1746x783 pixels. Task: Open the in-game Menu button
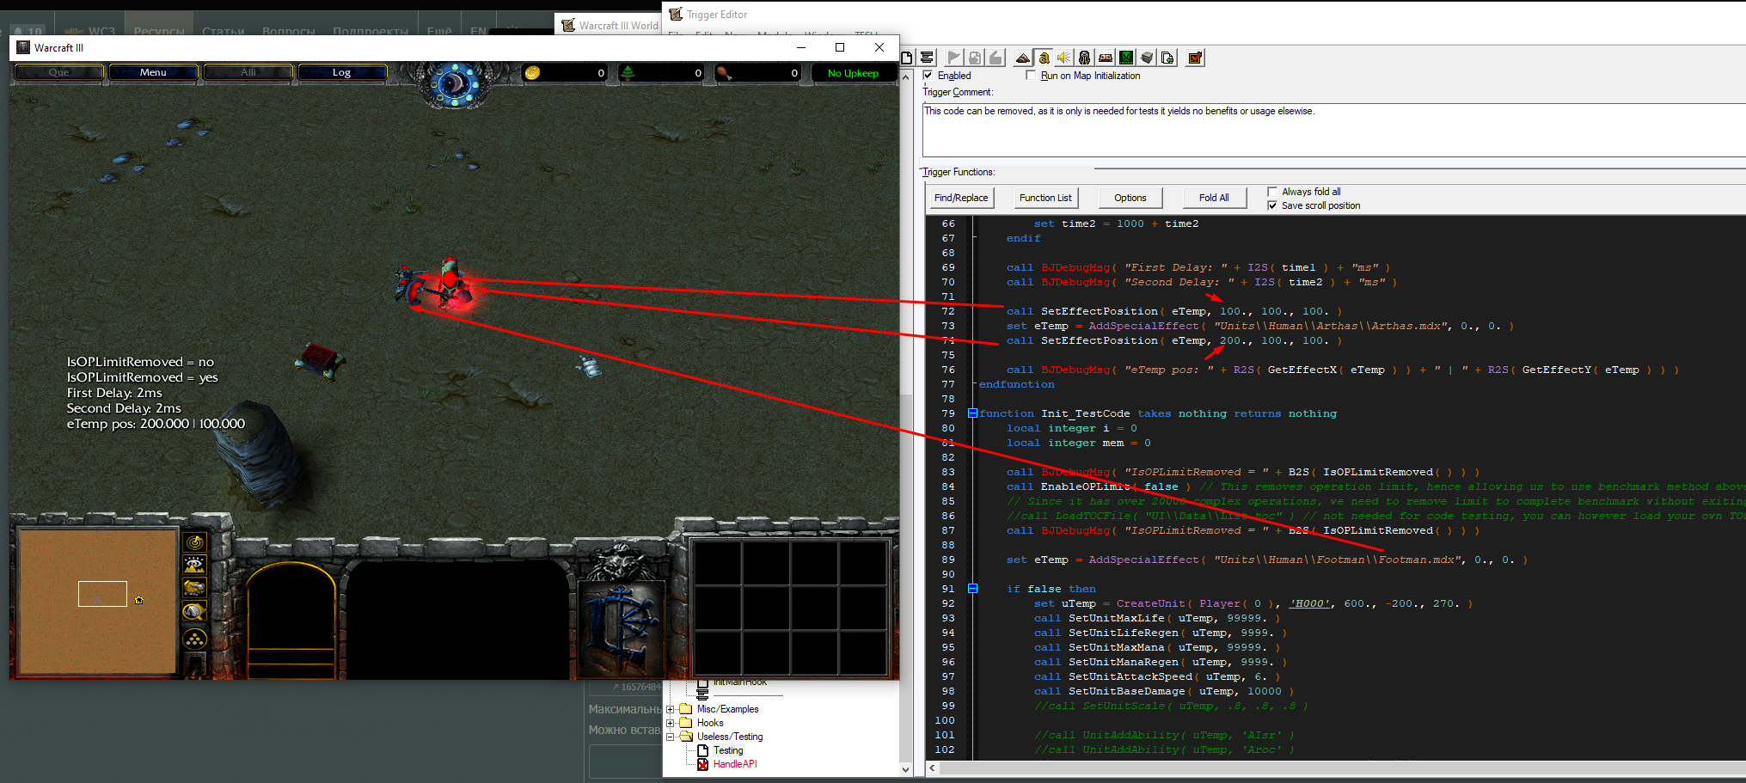point(154,72)
